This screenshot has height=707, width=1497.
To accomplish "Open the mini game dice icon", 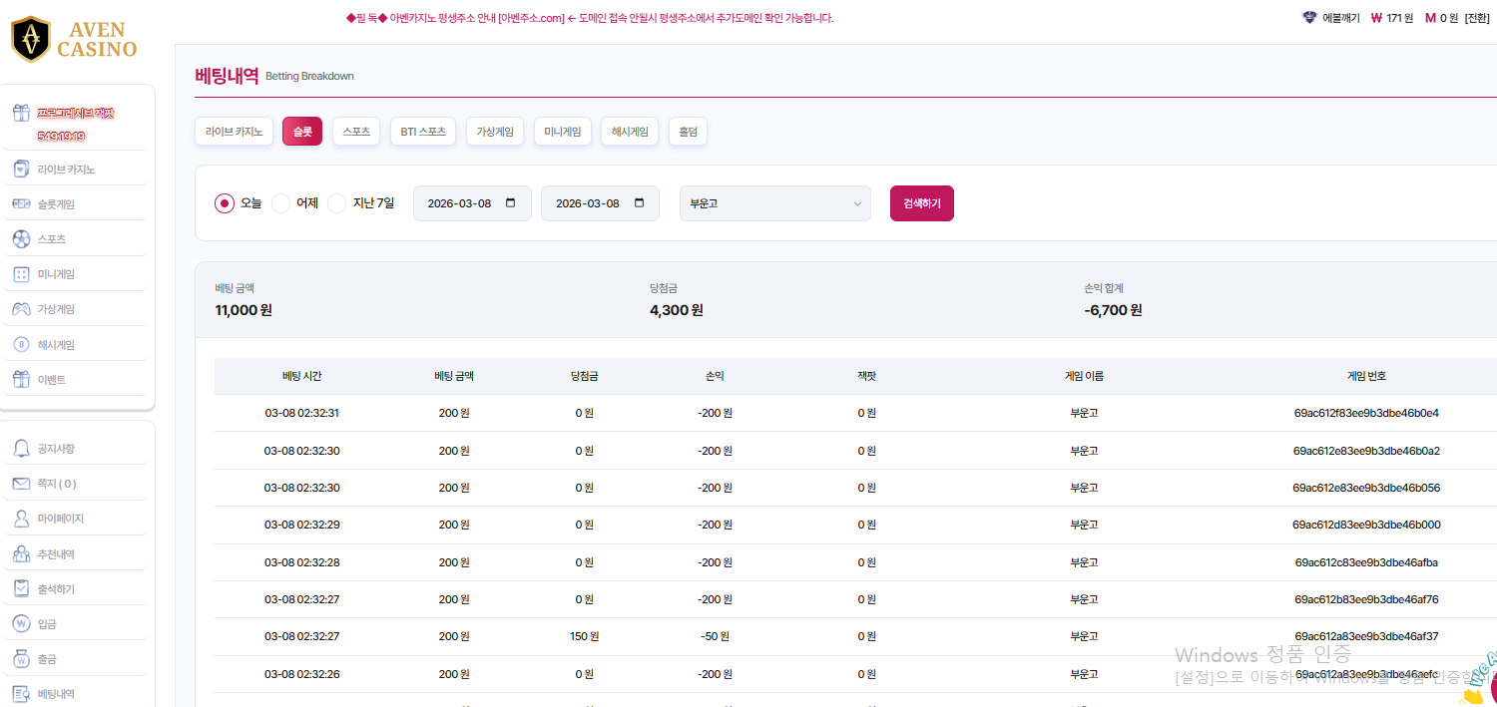I will coord(21,274).
